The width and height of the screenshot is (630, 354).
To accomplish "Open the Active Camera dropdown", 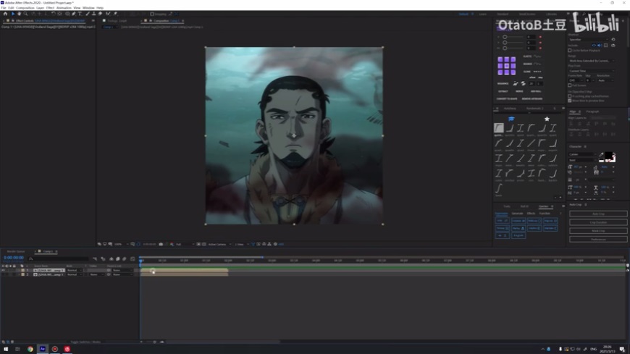I will pyautogui.click(x=220, y=244).
